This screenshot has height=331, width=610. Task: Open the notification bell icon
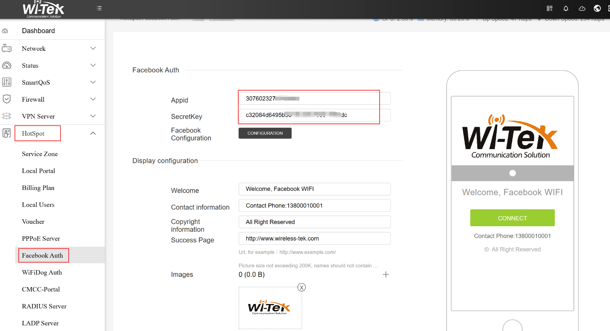[x=566, y=8]
